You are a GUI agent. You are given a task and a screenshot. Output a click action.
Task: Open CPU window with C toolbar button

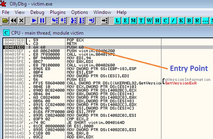[x=165, y=21]
